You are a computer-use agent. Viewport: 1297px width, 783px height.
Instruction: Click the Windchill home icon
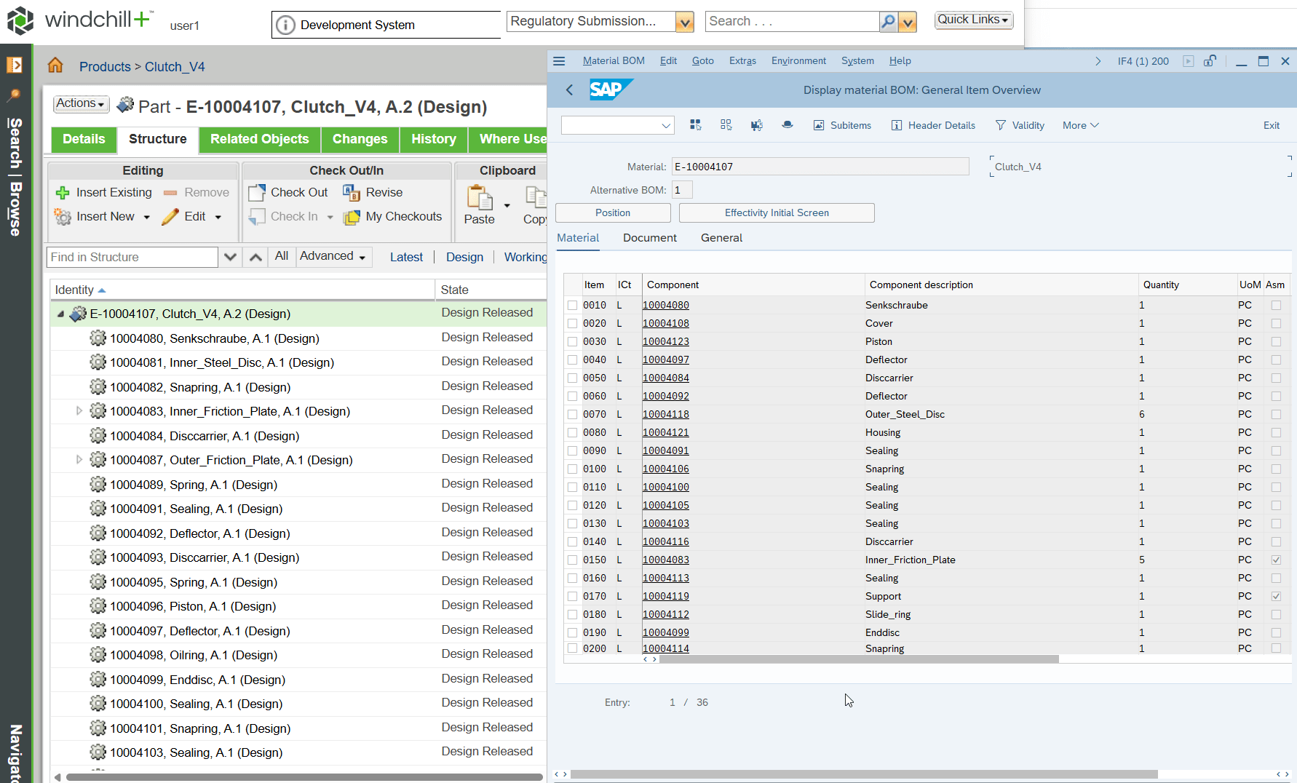click(x=55, y=66)
